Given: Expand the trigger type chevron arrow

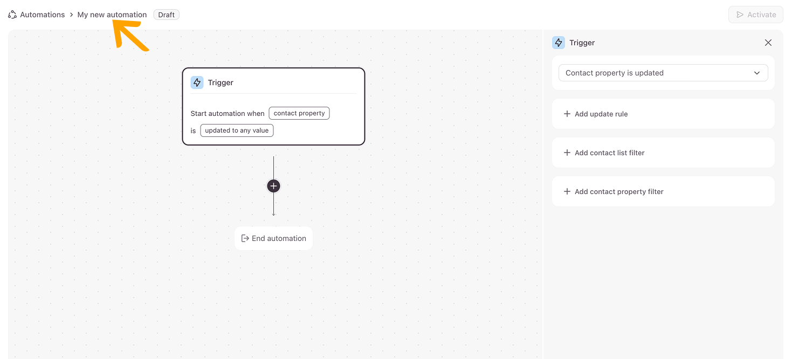Looking at the screenshot, I should tap(757, 73).
